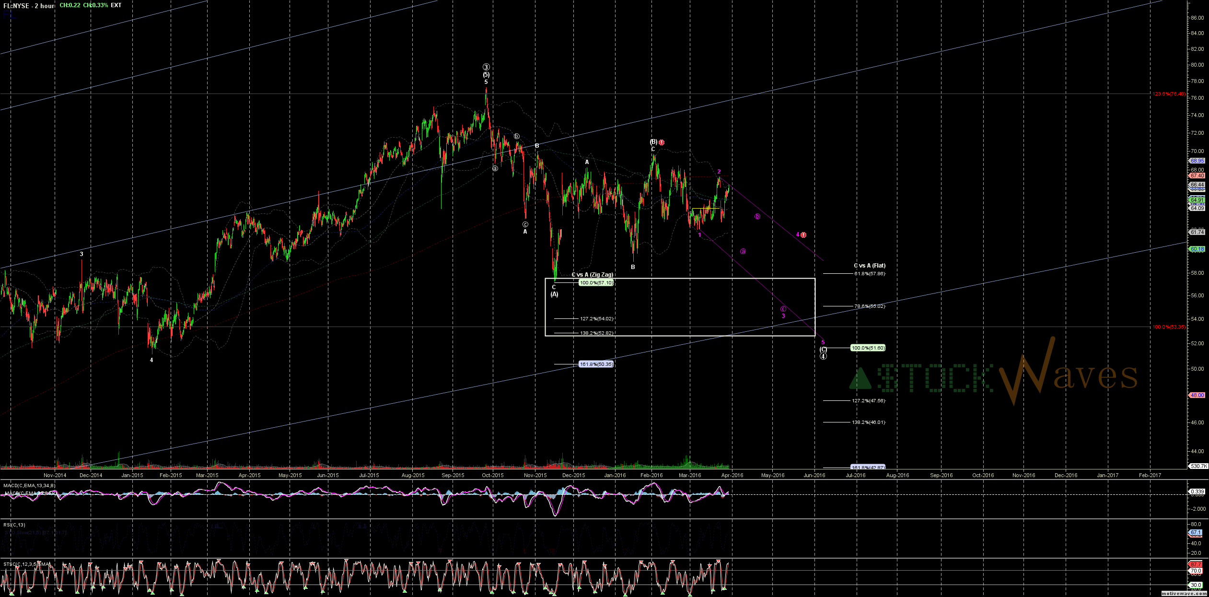Select the circled 3 wave label at peak
Image resolution: width=1209 pixels, height=597 pixels.
click(x=486, y=67)
